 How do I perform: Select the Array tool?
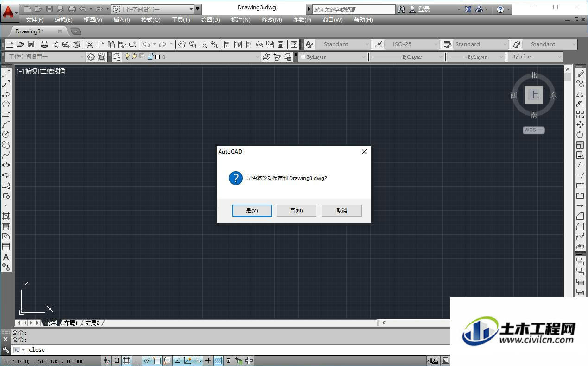[x=580, y=114]
